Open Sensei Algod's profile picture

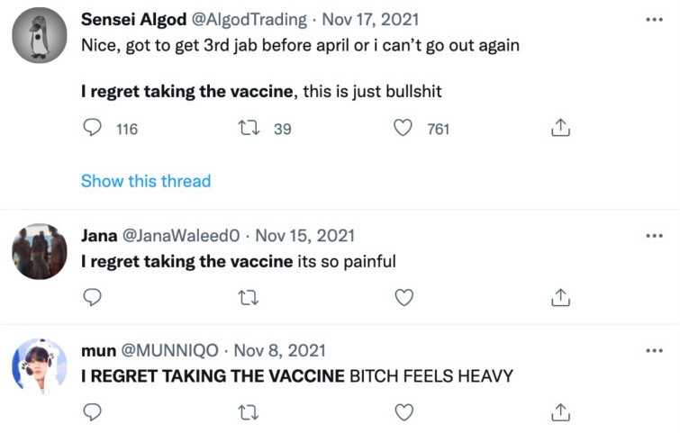point(40,35)
